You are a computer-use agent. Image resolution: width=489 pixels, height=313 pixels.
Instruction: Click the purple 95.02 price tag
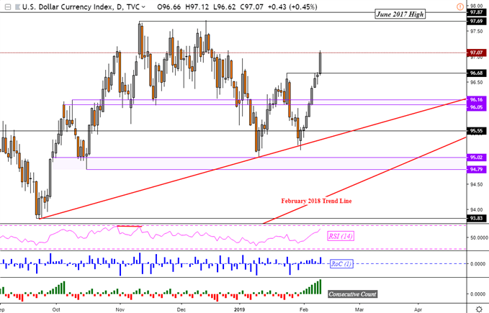tap(476, 158)
